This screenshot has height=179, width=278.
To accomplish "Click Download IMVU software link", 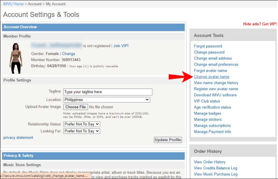I will coord(215,95).
